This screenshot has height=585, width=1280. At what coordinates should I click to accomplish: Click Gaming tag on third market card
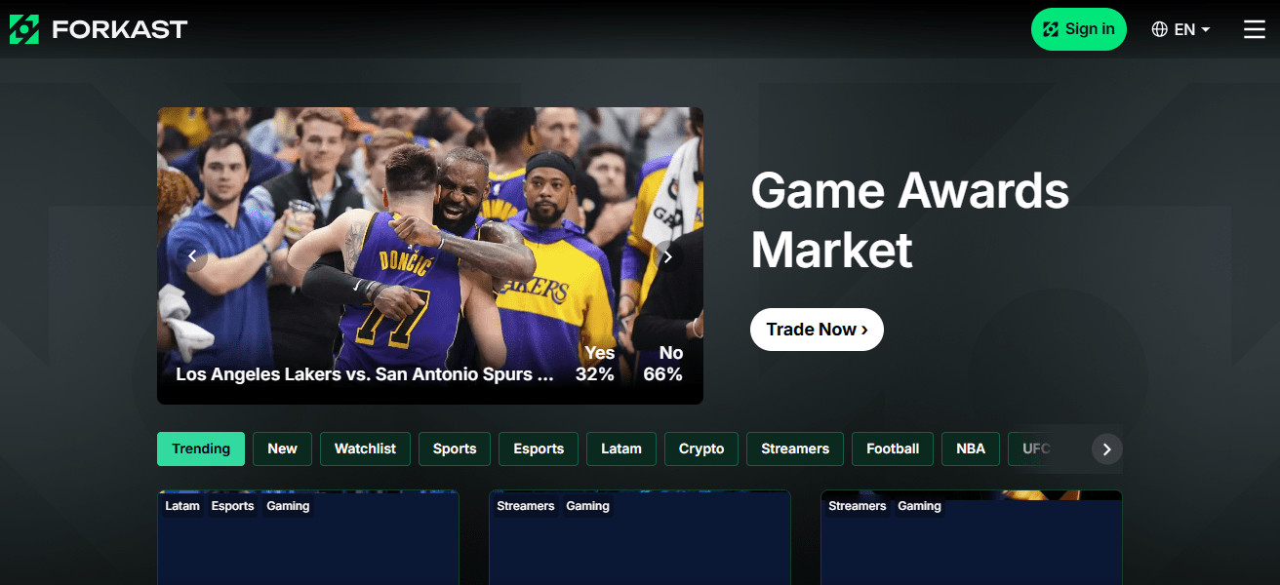(x=919, y=506)
